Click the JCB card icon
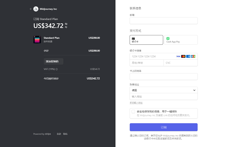 tap(193, 56)
